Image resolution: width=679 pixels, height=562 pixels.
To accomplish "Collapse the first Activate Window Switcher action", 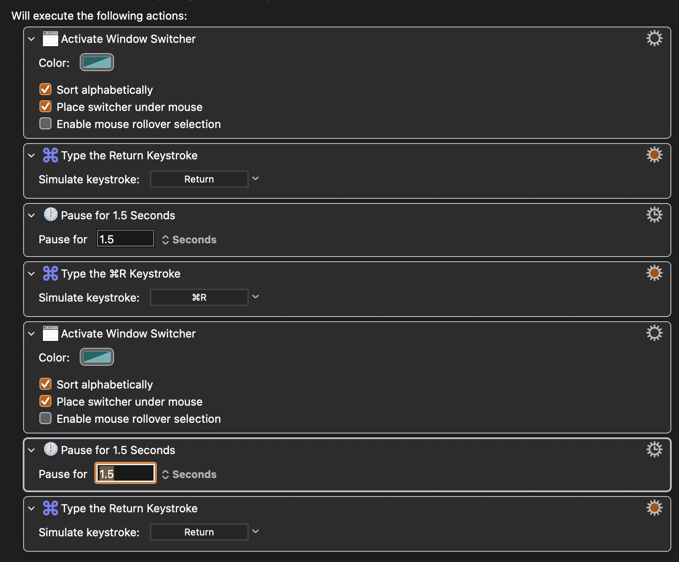I will click(x=31, y=39).
